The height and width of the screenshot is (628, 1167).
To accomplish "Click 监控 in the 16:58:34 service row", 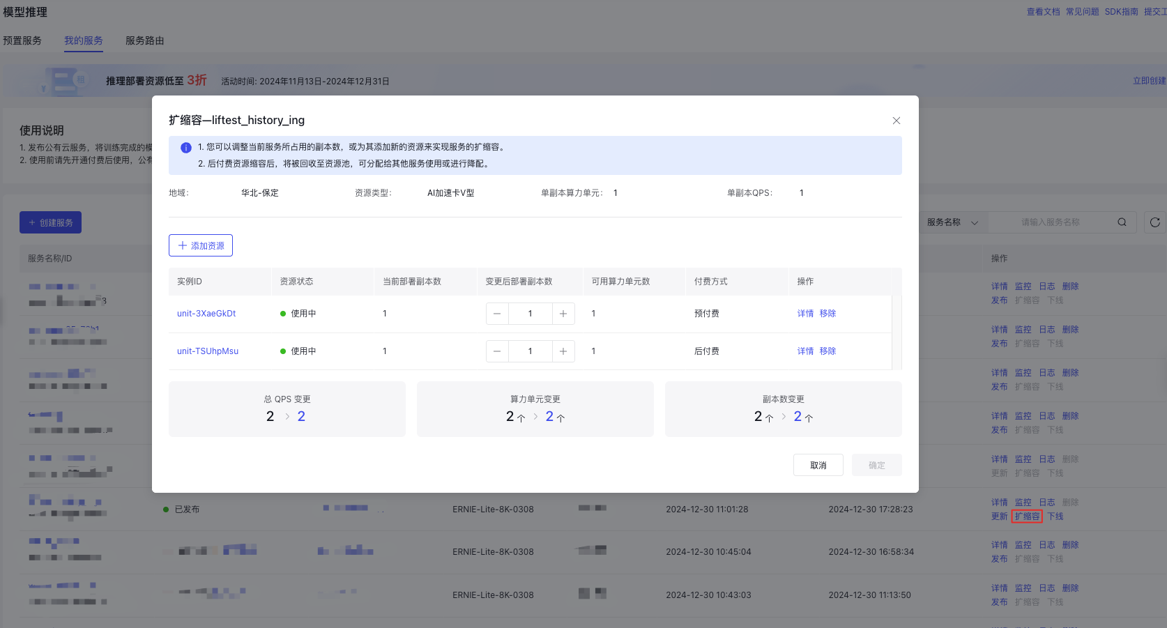I will click(x=1023, y=545).
